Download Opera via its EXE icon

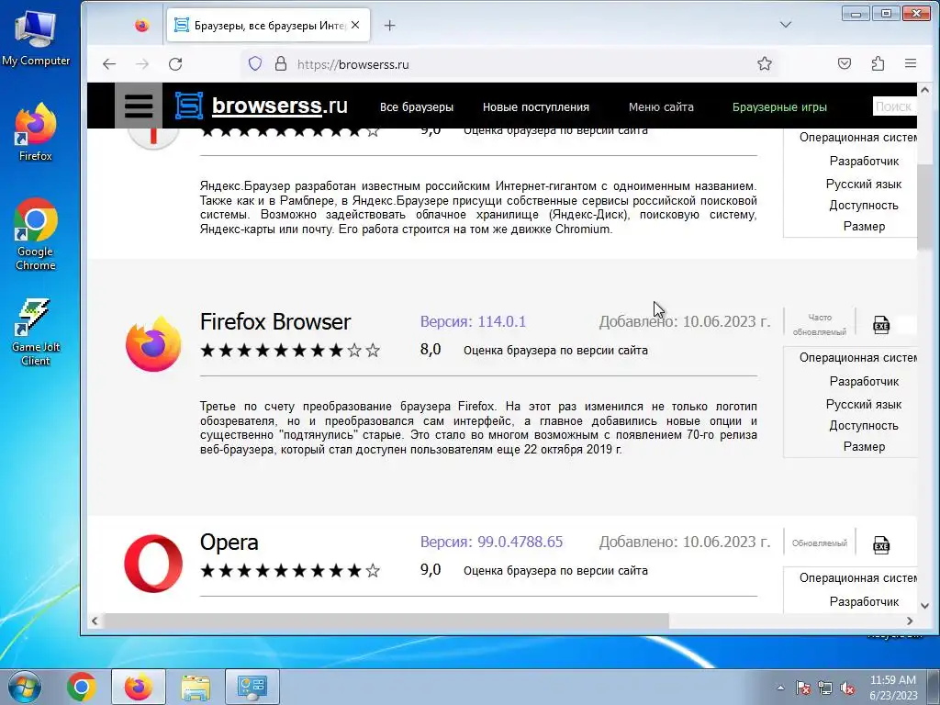(x=881, y=545)
